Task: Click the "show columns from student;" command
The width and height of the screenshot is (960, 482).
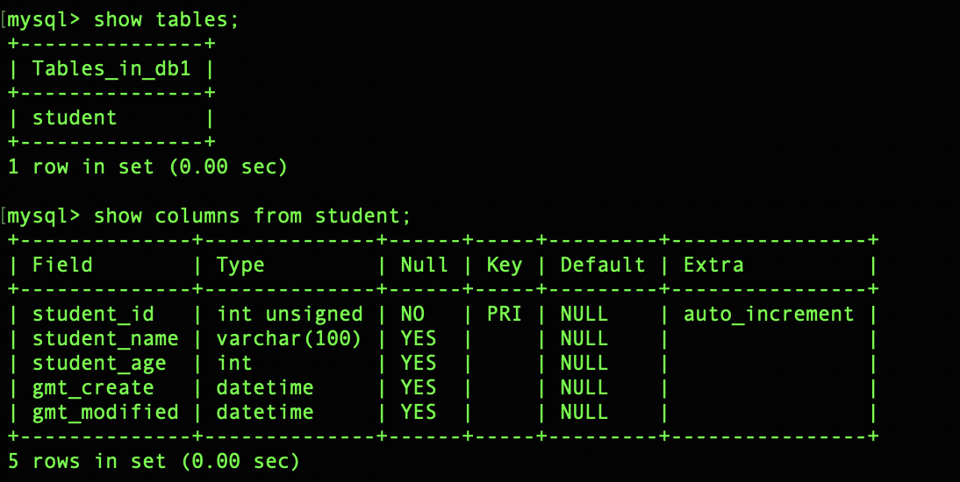Action: click(252, 216)
